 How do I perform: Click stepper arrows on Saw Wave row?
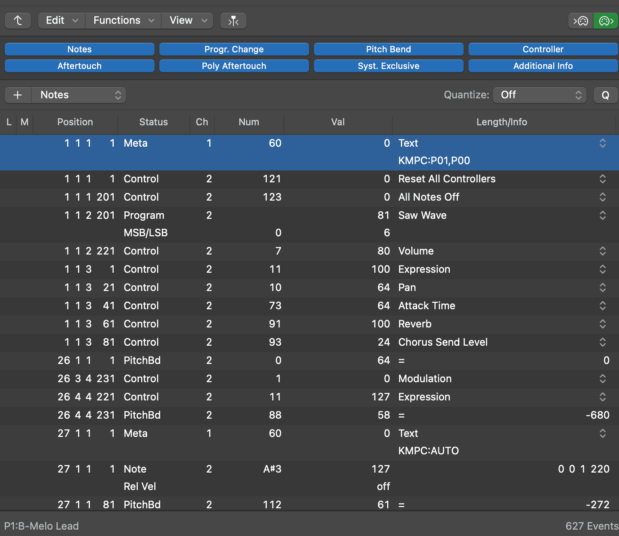(x=602, y=215)
